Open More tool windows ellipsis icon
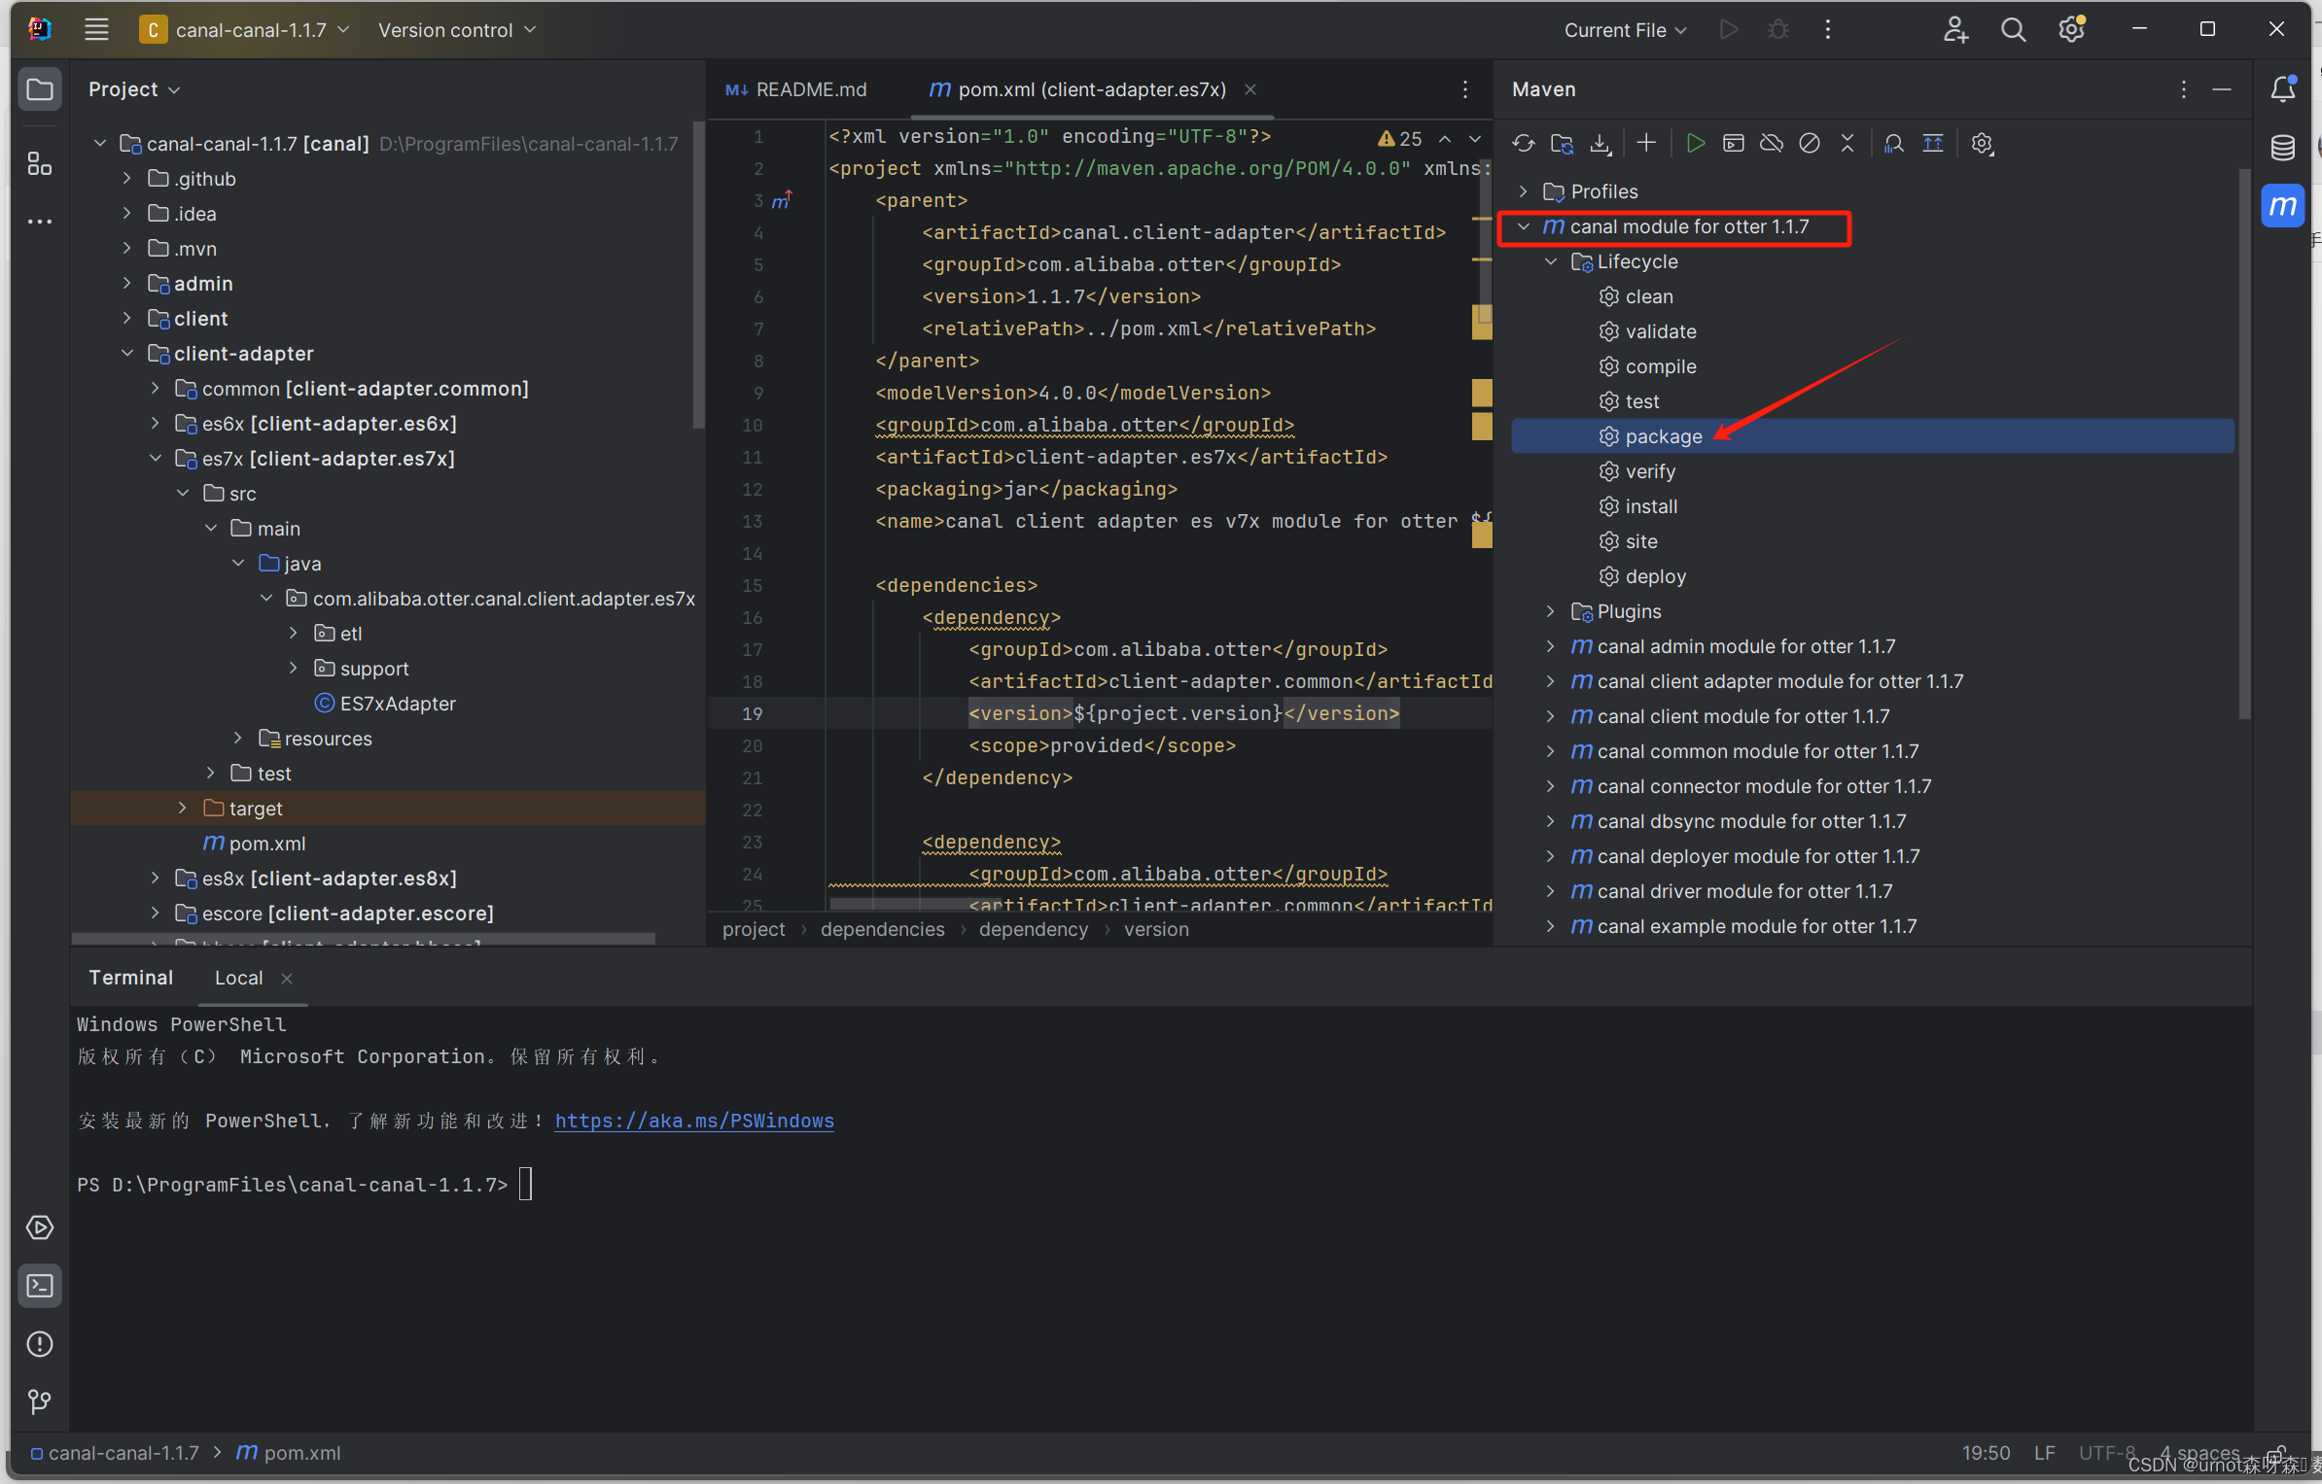The image size is (2322, 1484). pos(40,222)
